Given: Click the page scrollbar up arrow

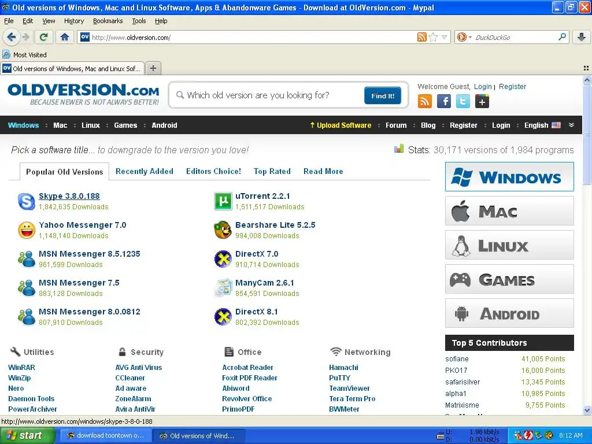Looking at the screenshot, I should point(587,80).
